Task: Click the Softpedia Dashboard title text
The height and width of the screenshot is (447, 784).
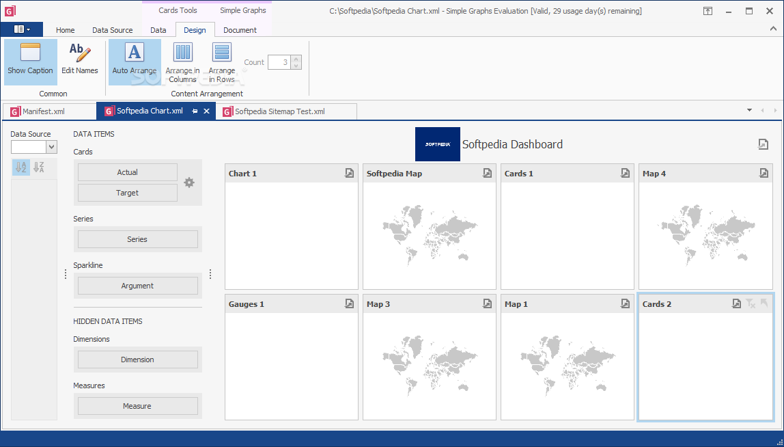Action: [512, 144]
